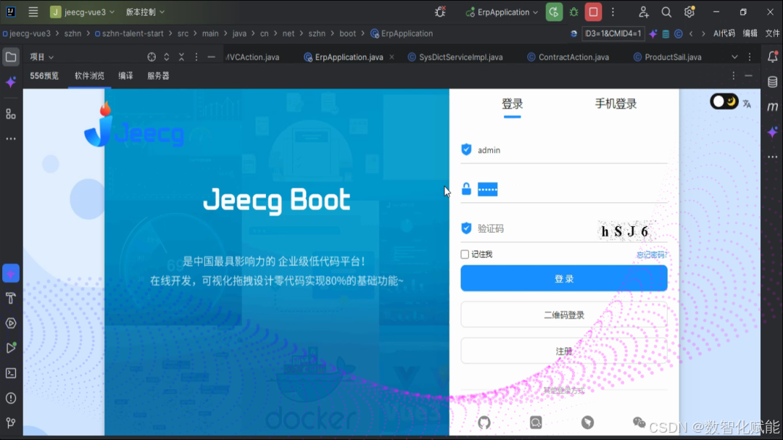Select the 软件浏览 tab
The height and width of the screenshot is (440, 783).
(x=89, y=76)
